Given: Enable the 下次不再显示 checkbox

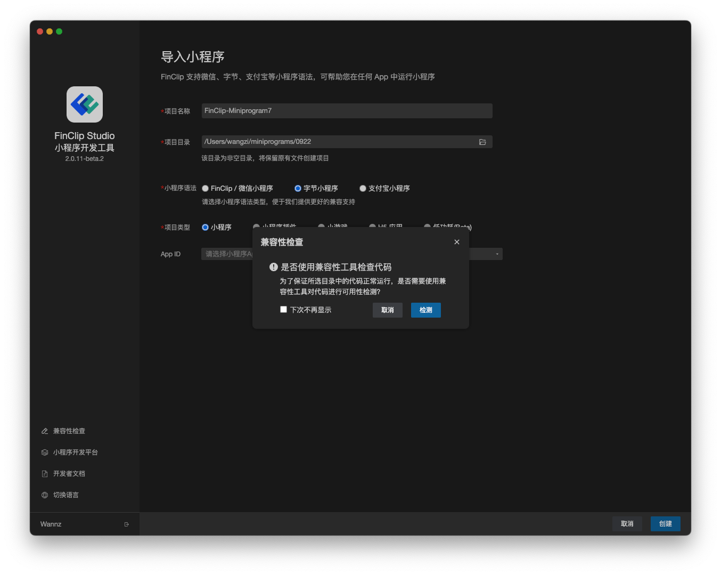Looking at the screenshot, I should point(283,309).
